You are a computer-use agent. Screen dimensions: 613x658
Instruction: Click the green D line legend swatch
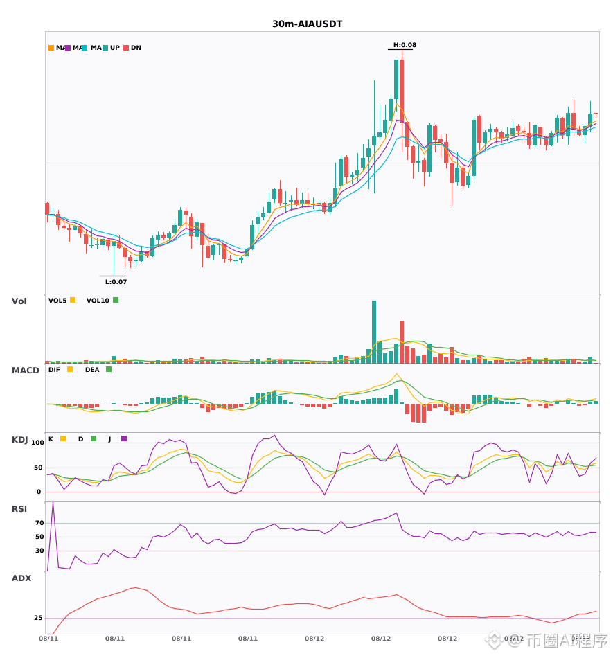click(x=94, y=438)
